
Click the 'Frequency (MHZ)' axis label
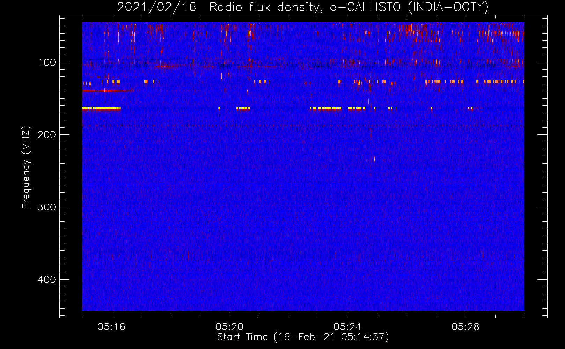(26, 168)
